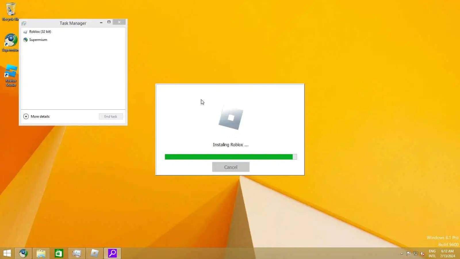Image resolution: width=460 pixels, height=259 pixels.
Task: Expand More details in Task Manager
Action: click(37, 116)
